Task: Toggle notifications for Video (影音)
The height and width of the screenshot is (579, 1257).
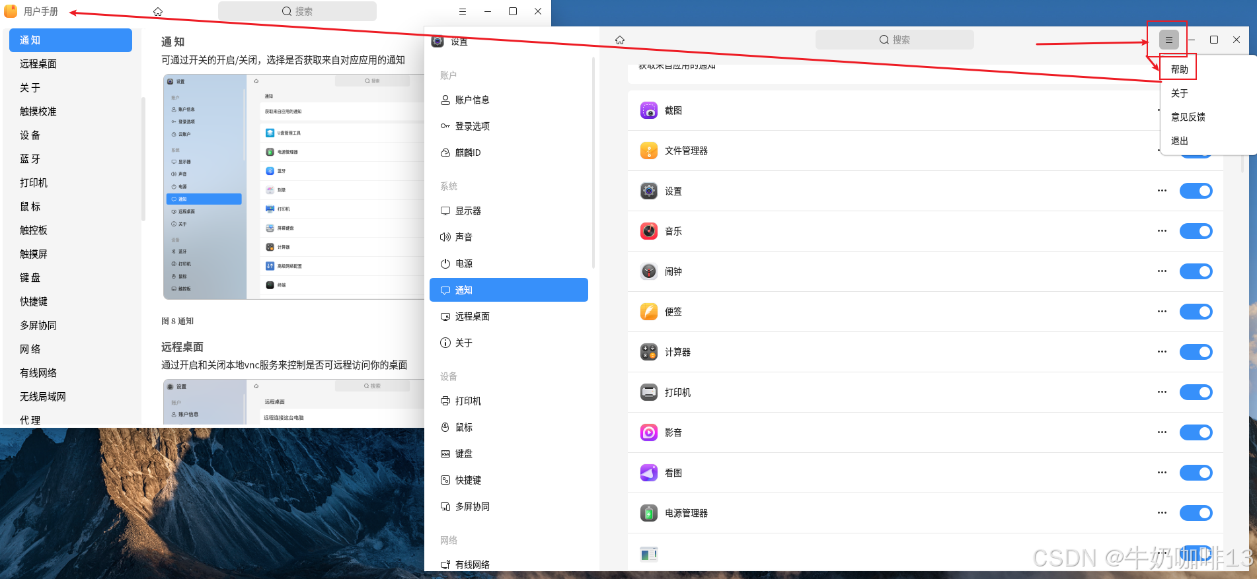Action: [x=1196, y=432]
